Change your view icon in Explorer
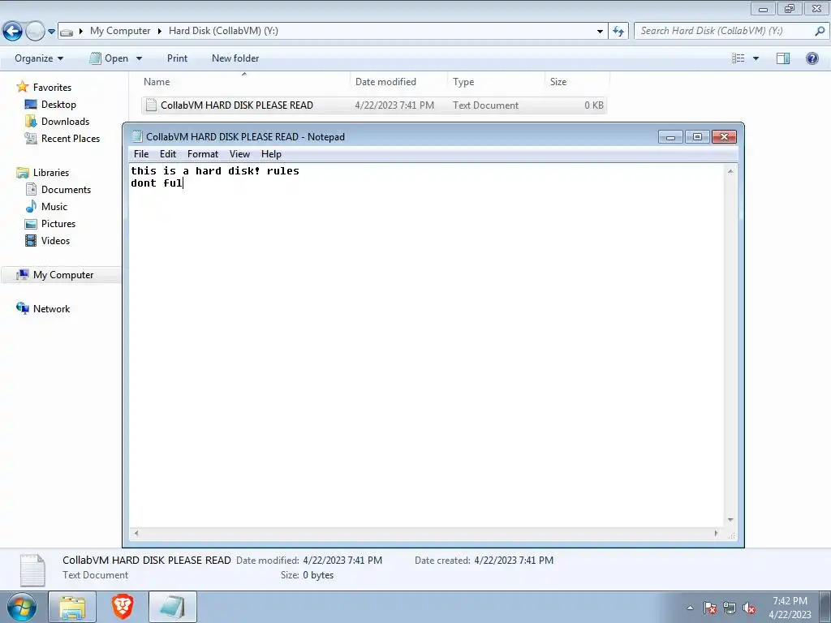This screenshot has height=623, width=831. [738, 58]
